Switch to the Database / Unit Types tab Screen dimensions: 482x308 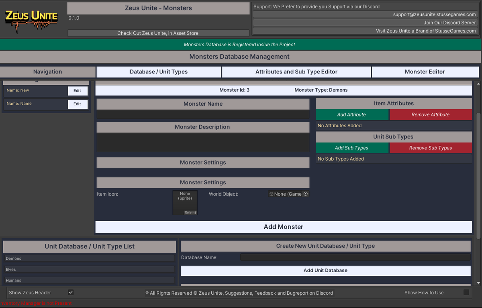click(x=159, y=72)
